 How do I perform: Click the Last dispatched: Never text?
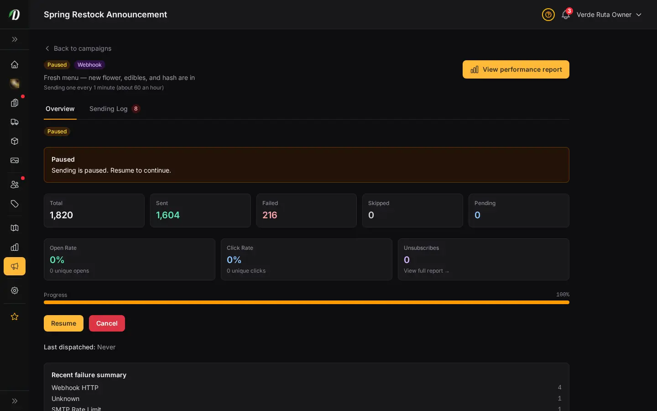pyautogui.click(x=79, y=347)
